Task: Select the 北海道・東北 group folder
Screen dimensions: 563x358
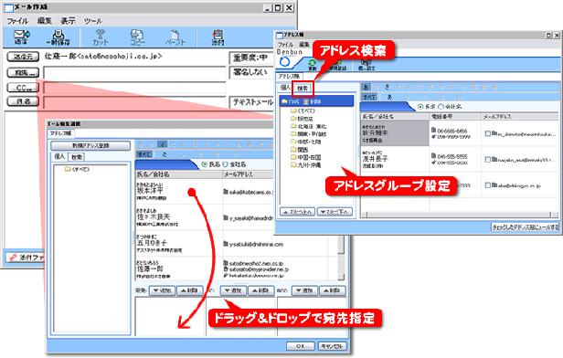Action: (x=308, y=126)
